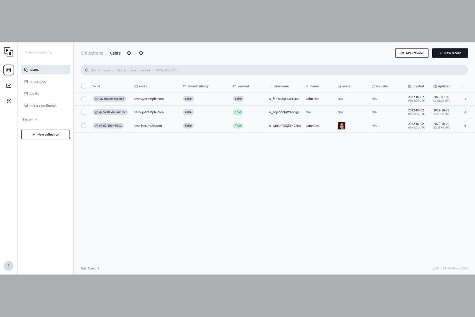
Task: Open the Docs link in the footer
Action: (437, 268)
